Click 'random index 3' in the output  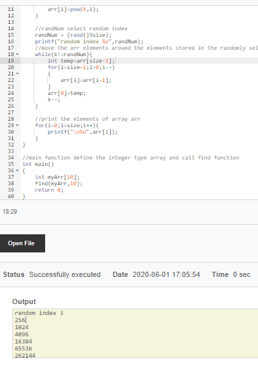click(39, 313)
